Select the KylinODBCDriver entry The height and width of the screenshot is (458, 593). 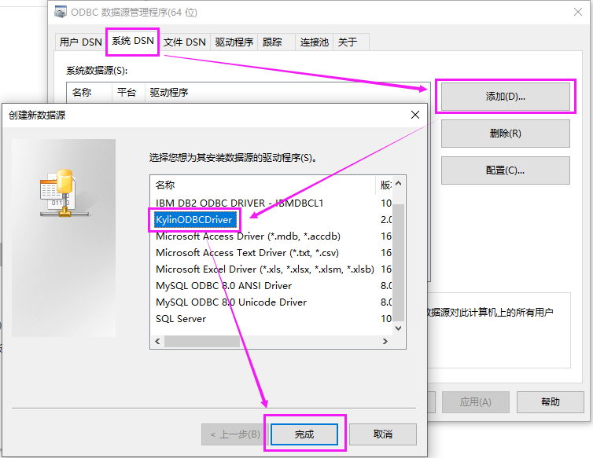click(x=194, y=220)
